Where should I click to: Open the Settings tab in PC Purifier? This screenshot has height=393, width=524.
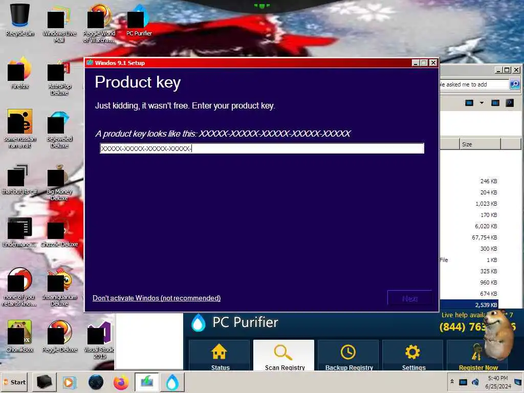click(413, 356)
